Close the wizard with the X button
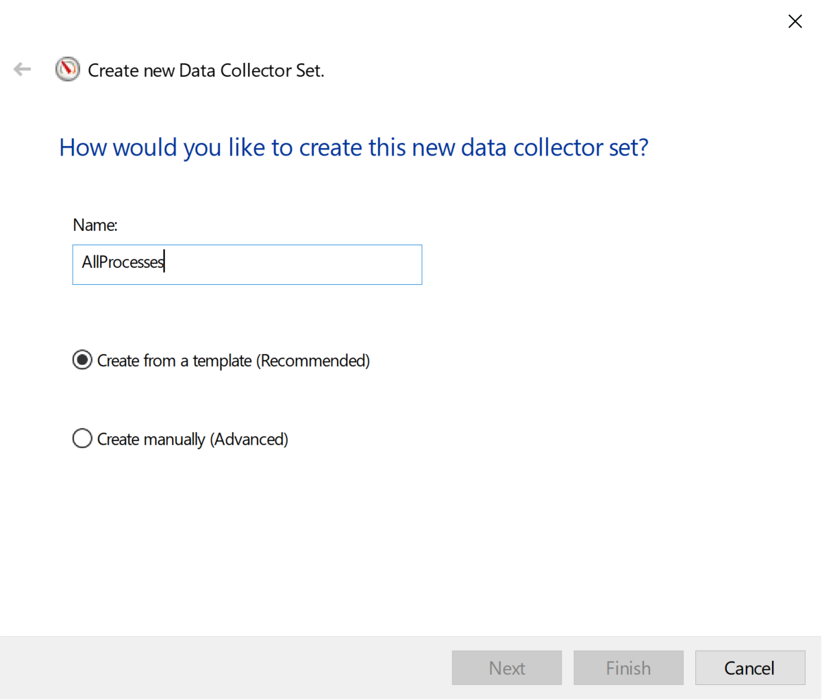This screenshot has width=822, height=700. [795, 21]
